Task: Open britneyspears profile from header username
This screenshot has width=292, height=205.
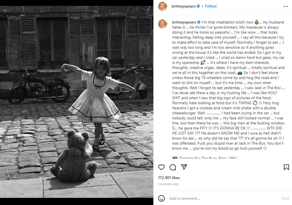Action: (x=184, y=6)
